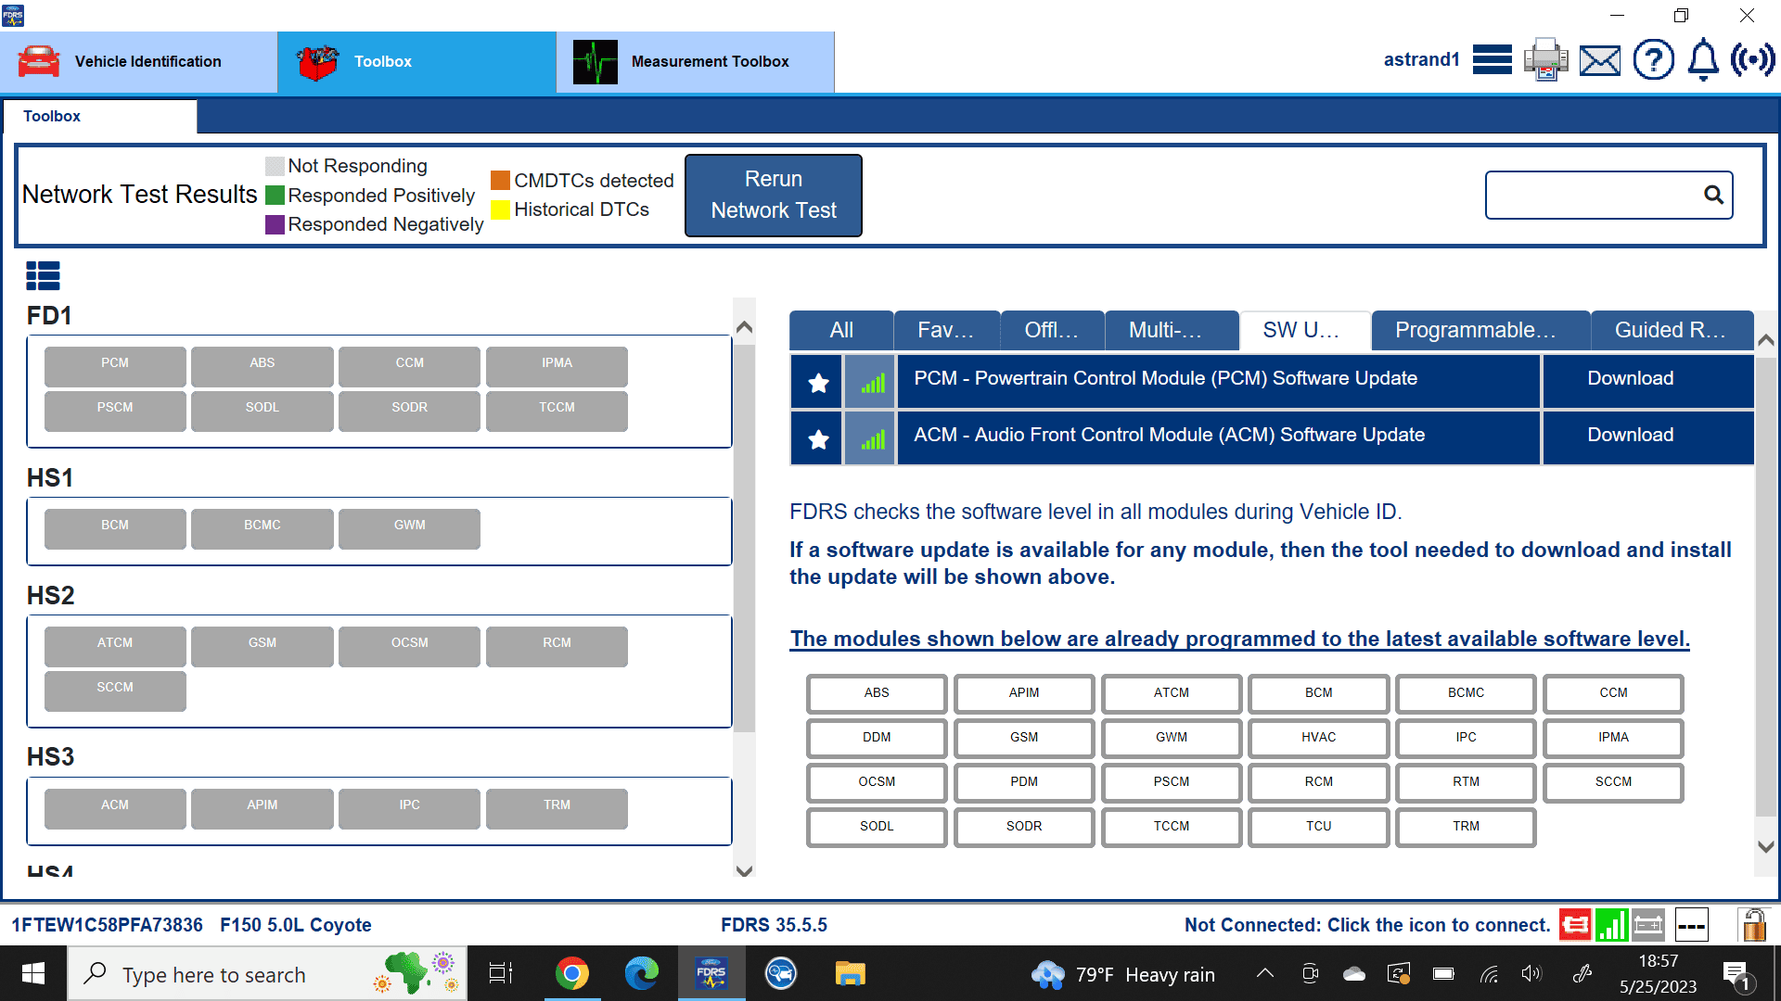The image size is (1781, 1001).
Task: Check the notification bell icon
Action: tap(1703, 60)
